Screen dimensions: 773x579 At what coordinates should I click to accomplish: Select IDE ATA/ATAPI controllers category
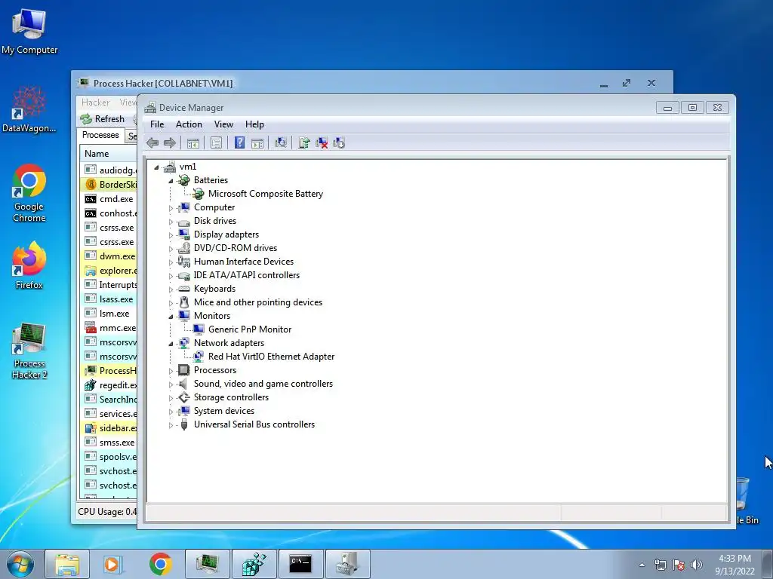[247, 275]
